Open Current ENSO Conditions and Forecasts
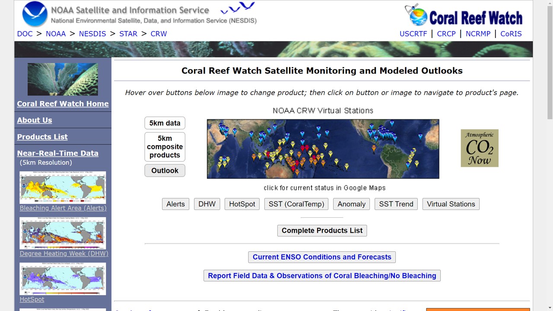The height and width of the screenshot is (311, 553). [322, 257]
